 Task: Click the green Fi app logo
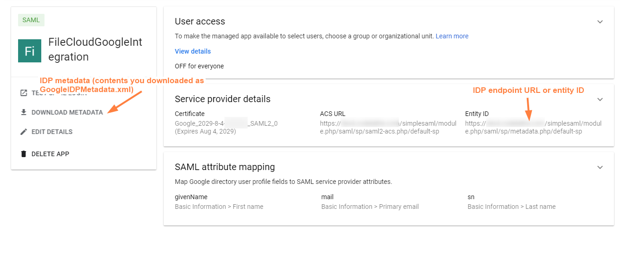coord(30,50)
